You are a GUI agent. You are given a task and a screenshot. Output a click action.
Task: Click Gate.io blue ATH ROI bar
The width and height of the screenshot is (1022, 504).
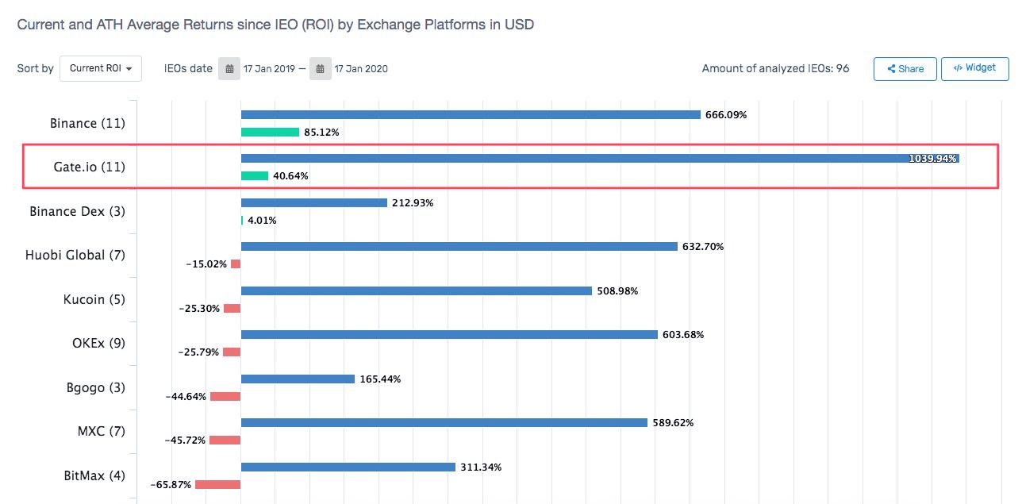(600, 159)
